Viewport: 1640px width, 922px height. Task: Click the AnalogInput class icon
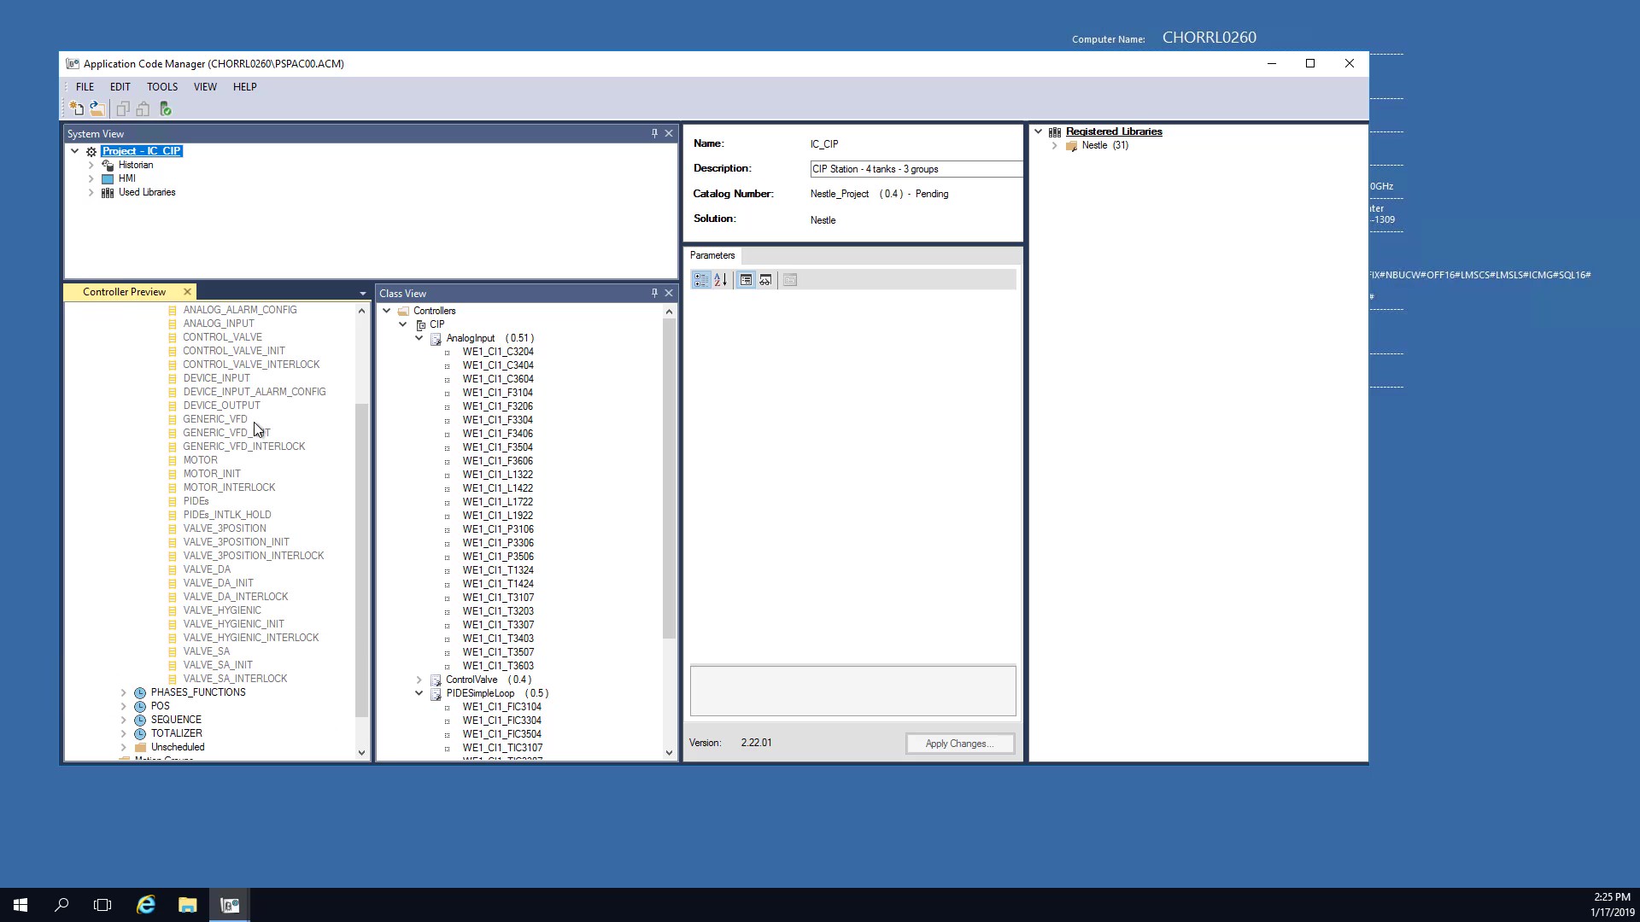[436, 338]
